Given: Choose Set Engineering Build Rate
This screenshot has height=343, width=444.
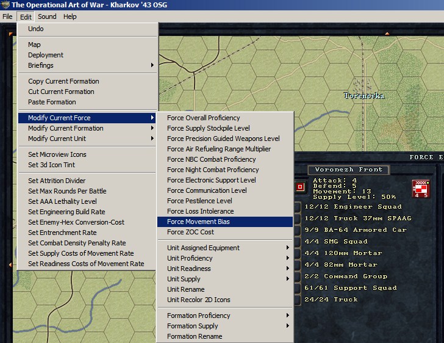Looking at the screenshot, I should (x=87, y=212).
